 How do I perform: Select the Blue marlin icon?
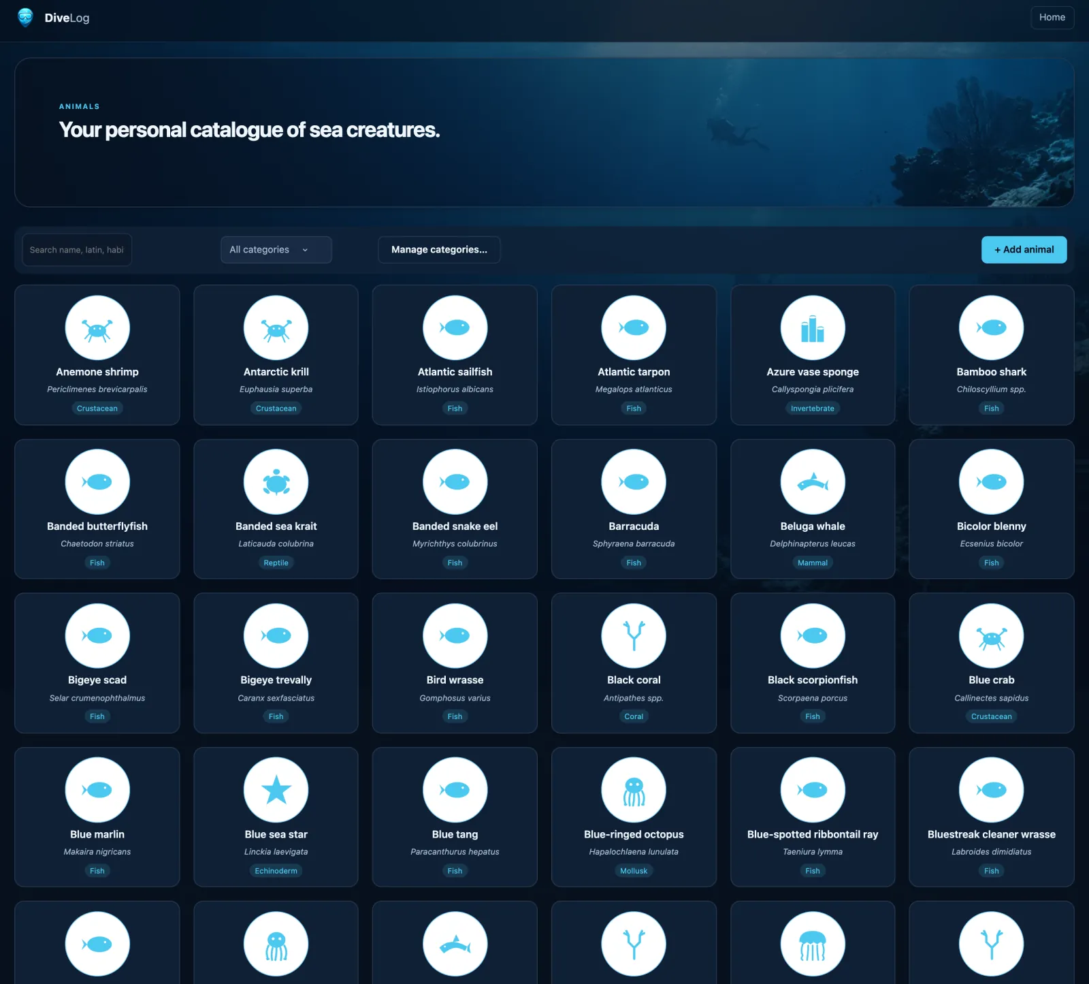[x=97, y=790]
